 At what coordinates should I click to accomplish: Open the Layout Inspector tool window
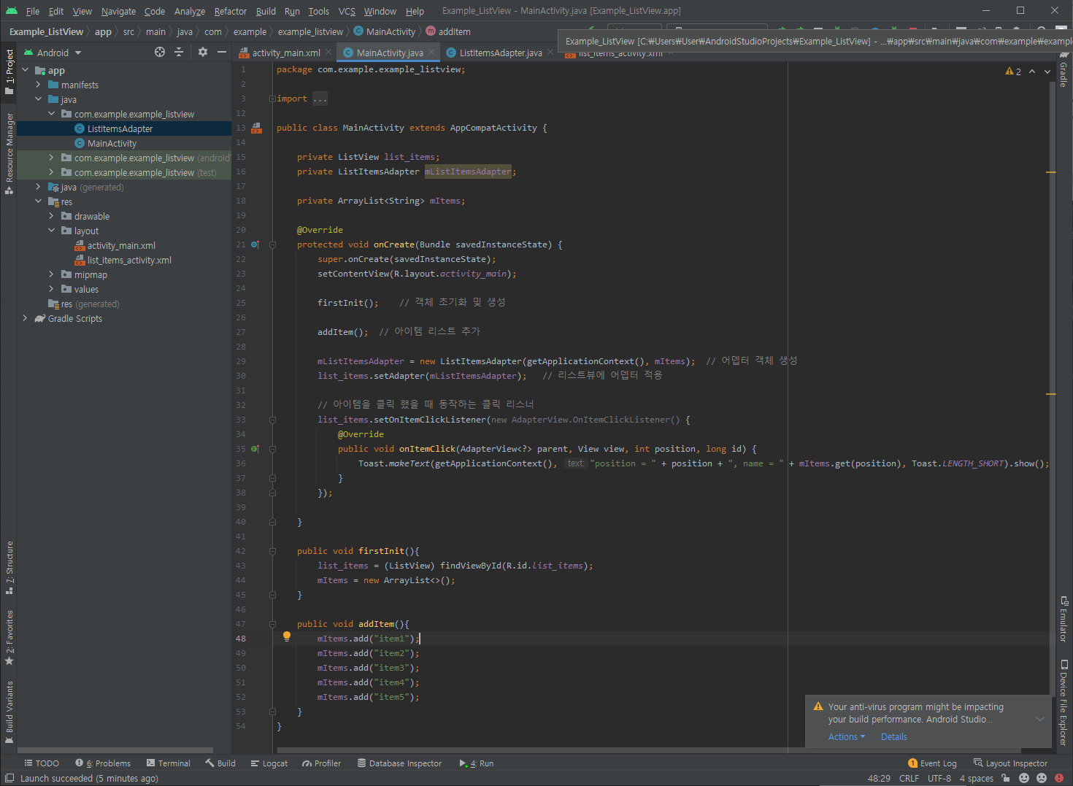coord(1010,763)
